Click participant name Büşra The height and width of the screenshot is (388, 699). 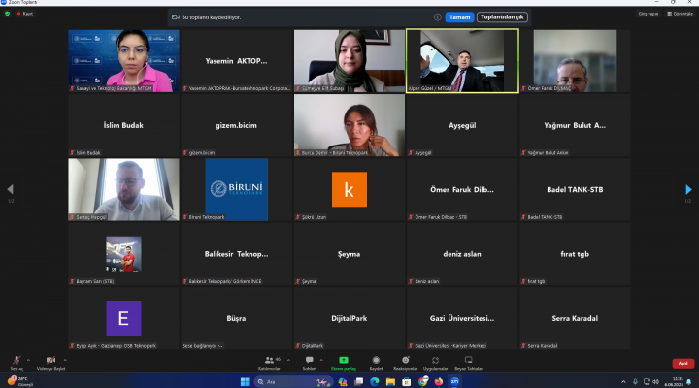click(x=236, y=318)
